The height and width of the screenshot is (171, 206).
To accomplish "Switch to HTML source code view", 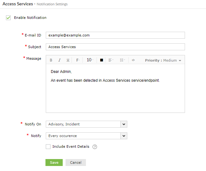I will (133, 60).
